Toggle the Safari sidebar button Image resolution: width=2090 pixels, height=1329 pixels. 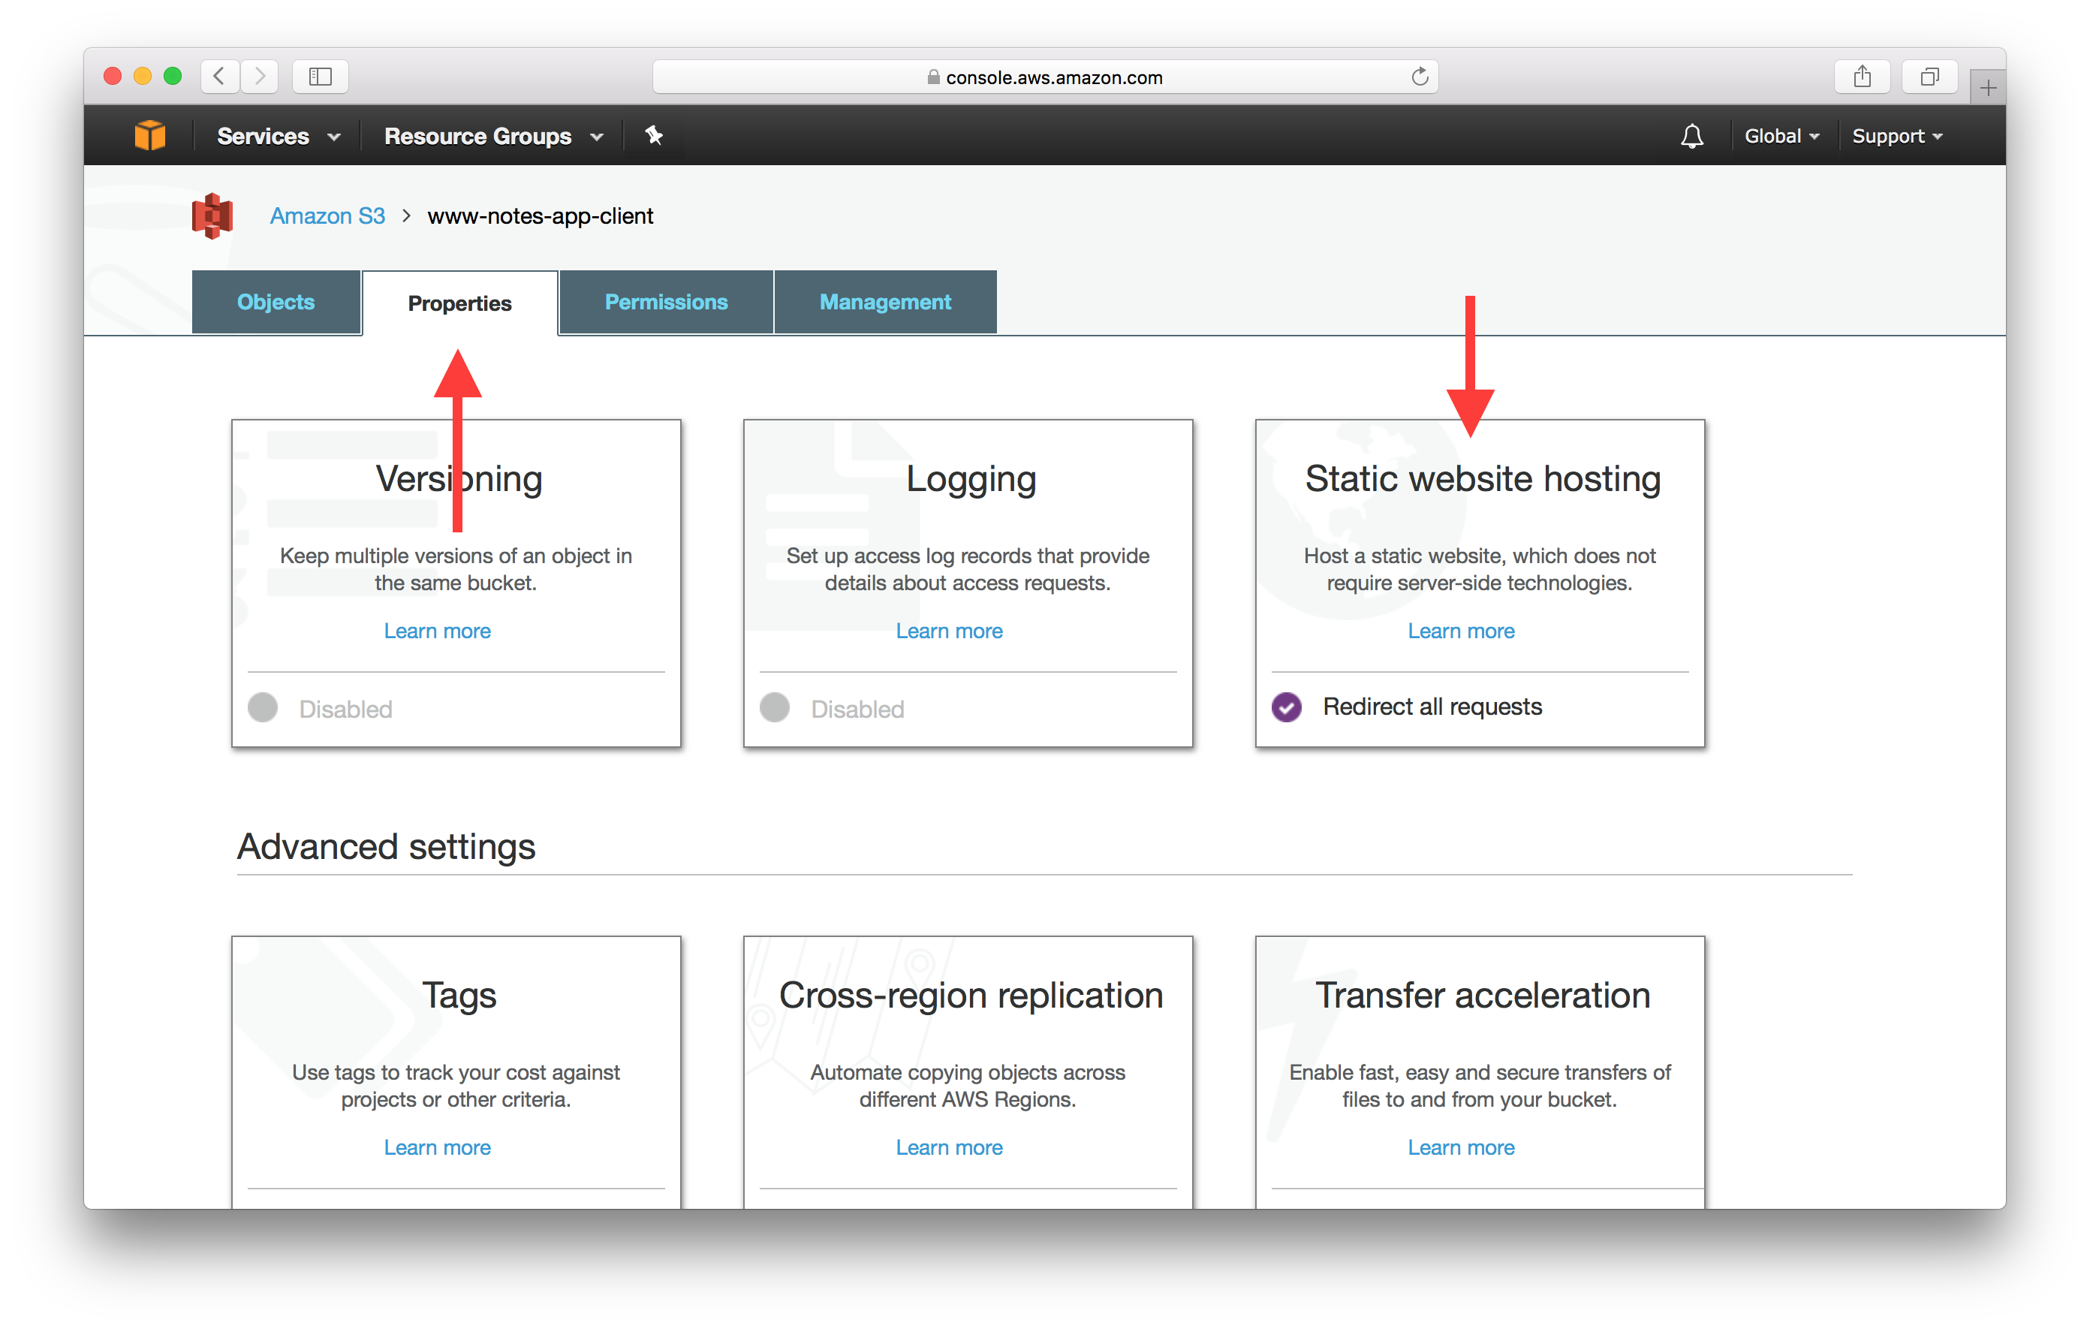(x=321, y=77)
